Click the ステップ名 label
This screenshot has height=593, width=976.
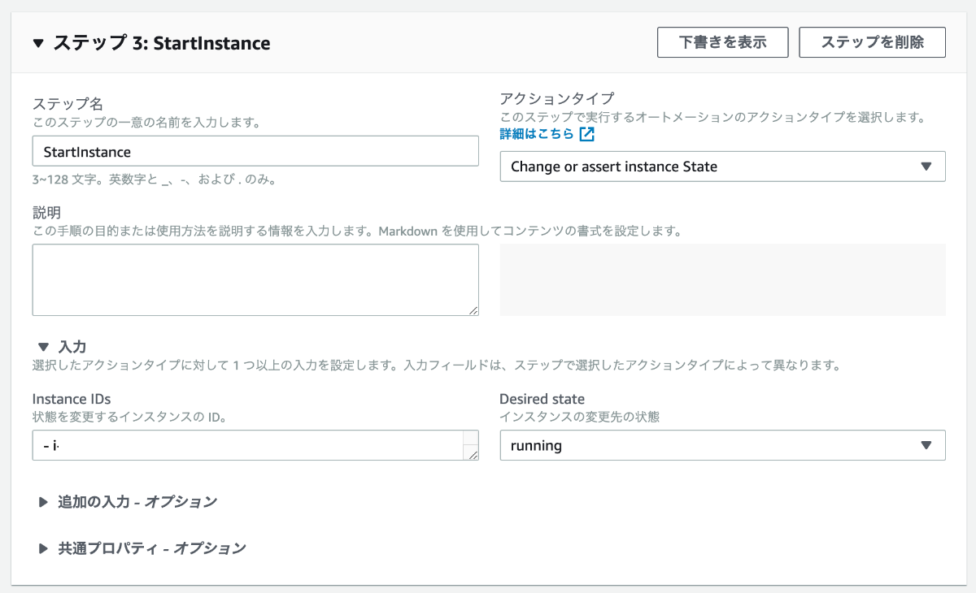[68, 103]
